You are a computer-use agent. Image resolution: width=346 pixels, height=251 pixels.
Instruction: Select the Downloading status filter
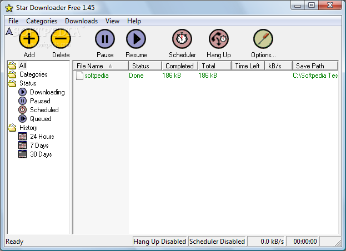pyautogui.click(x=47, y=92)
